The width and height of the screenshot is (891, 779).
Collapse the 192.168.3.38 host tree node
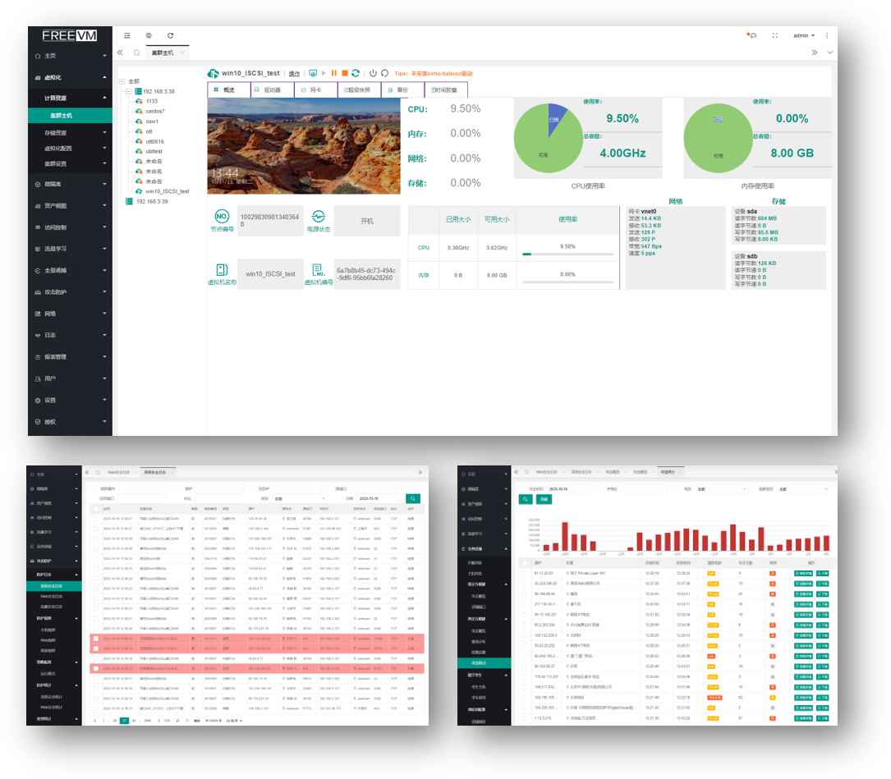pos(128,91)
